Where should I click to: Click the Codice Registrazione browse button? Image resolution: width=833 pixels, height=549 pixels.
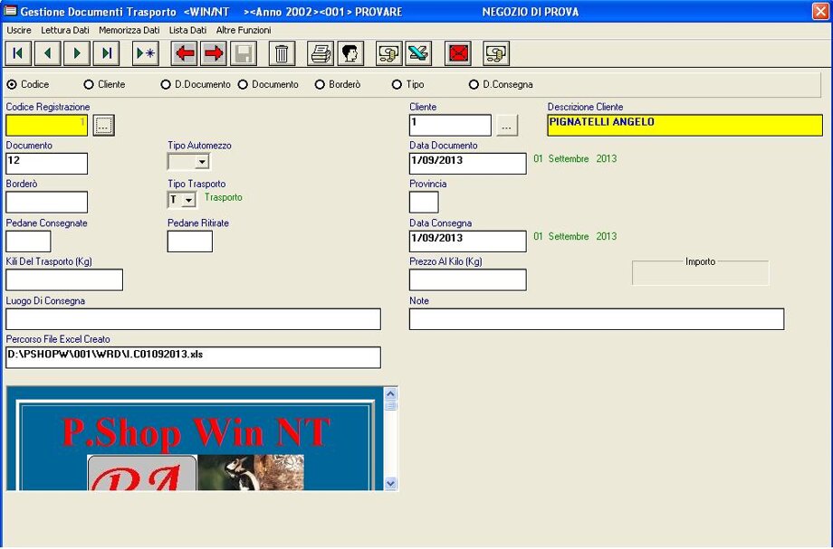point(104,127)
